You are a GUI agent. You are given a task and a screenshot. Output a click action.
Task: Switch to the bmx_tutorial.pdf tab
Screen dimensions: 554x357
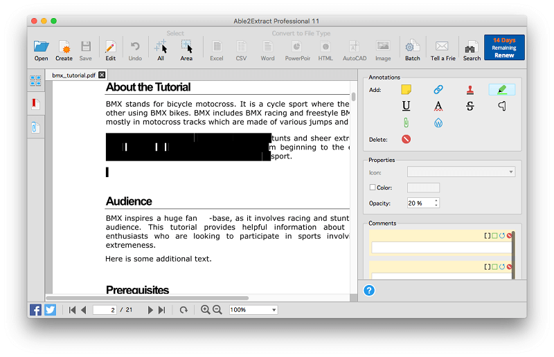coord(74,75)
